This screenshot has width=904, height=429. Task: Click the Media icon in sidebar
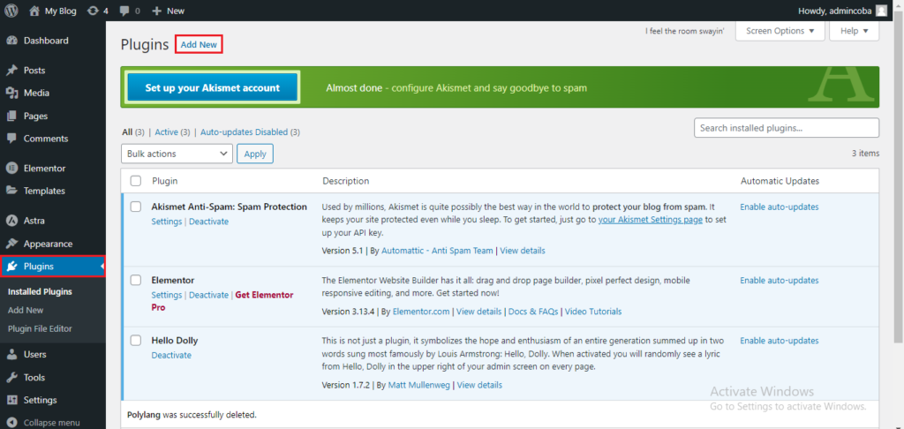click(11, 93)
